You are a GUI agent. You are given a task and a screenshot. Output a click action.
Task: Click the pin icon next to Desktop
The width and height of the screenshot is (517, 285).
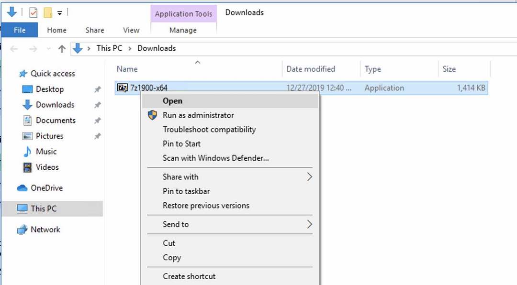click(97, 89)
